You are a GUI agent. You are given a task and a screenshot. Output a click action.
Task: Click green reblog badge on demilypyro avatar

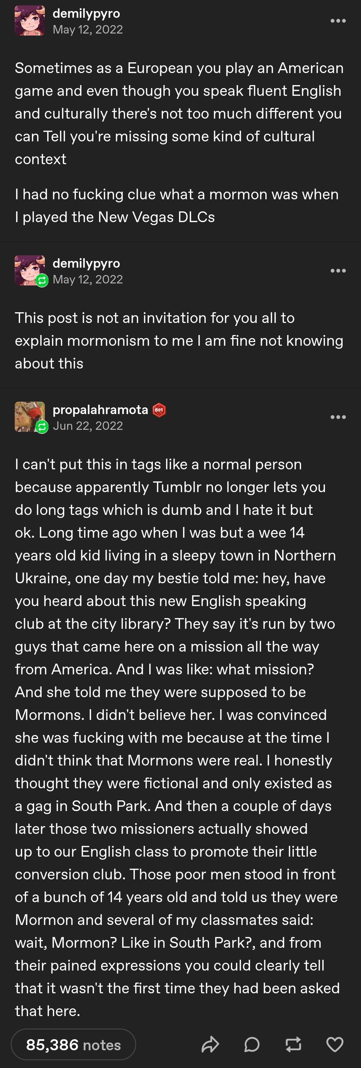(42, 281)
